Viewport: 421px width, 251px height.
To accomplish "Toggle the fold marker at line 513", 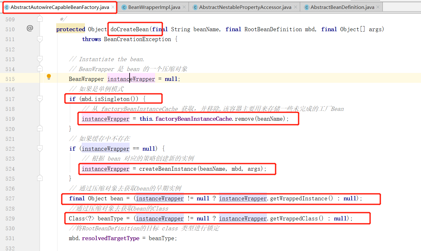I will pos(40,59).
